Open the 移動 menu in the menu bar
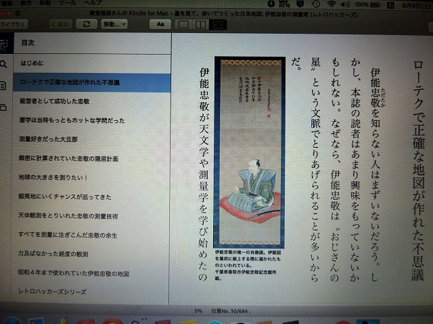433x324 pixels. coord(45,3)
